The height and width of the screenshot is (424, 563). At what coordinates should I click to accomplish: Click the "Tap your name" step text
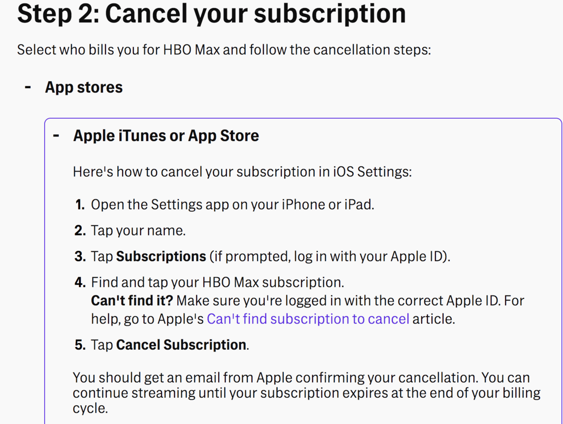(138, 231)
